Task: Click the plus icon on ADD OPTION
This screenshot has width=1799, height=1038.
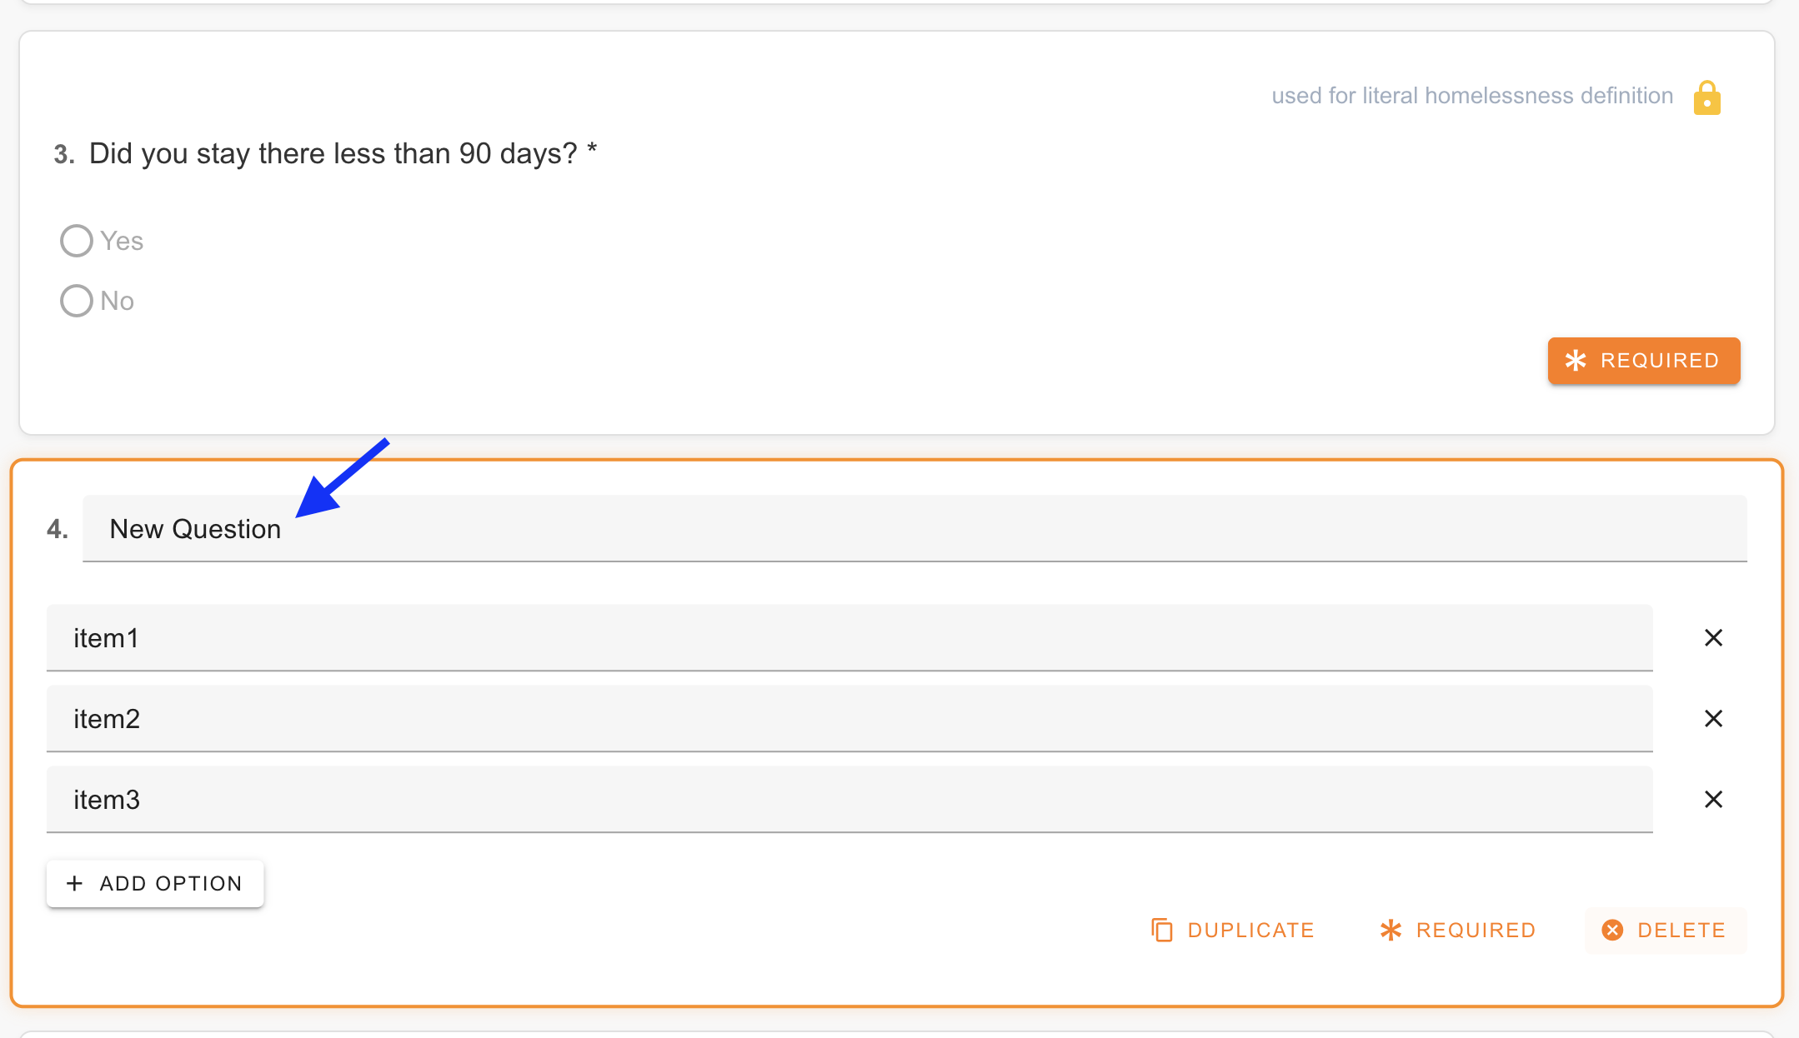Action: pyautogui.click(x=76, y=883)
